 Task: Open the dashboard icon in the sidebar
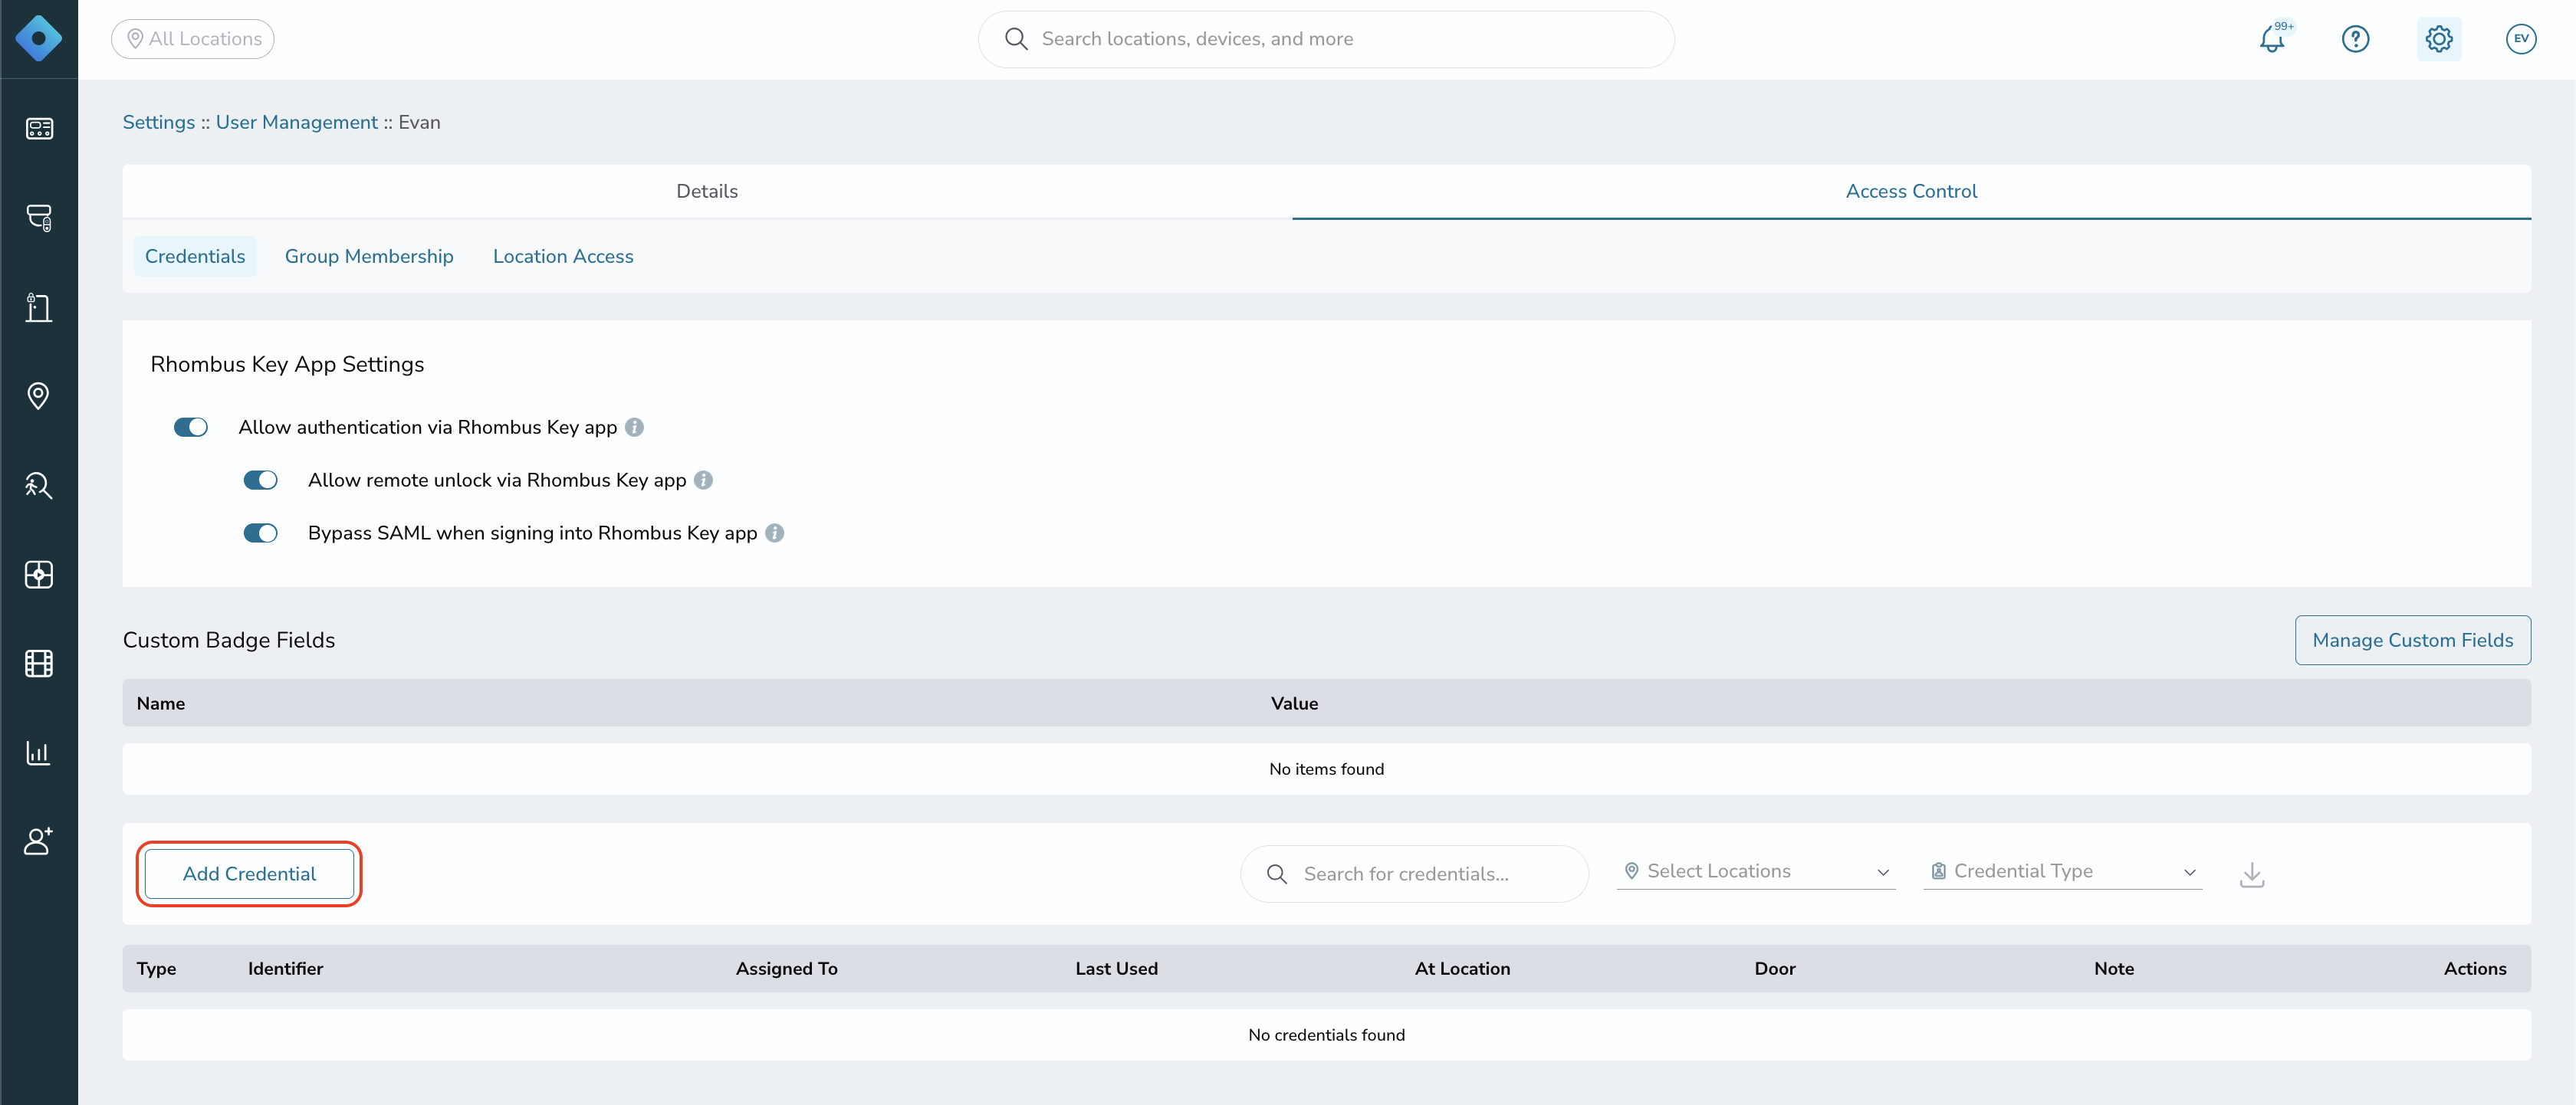pos(39,129)
